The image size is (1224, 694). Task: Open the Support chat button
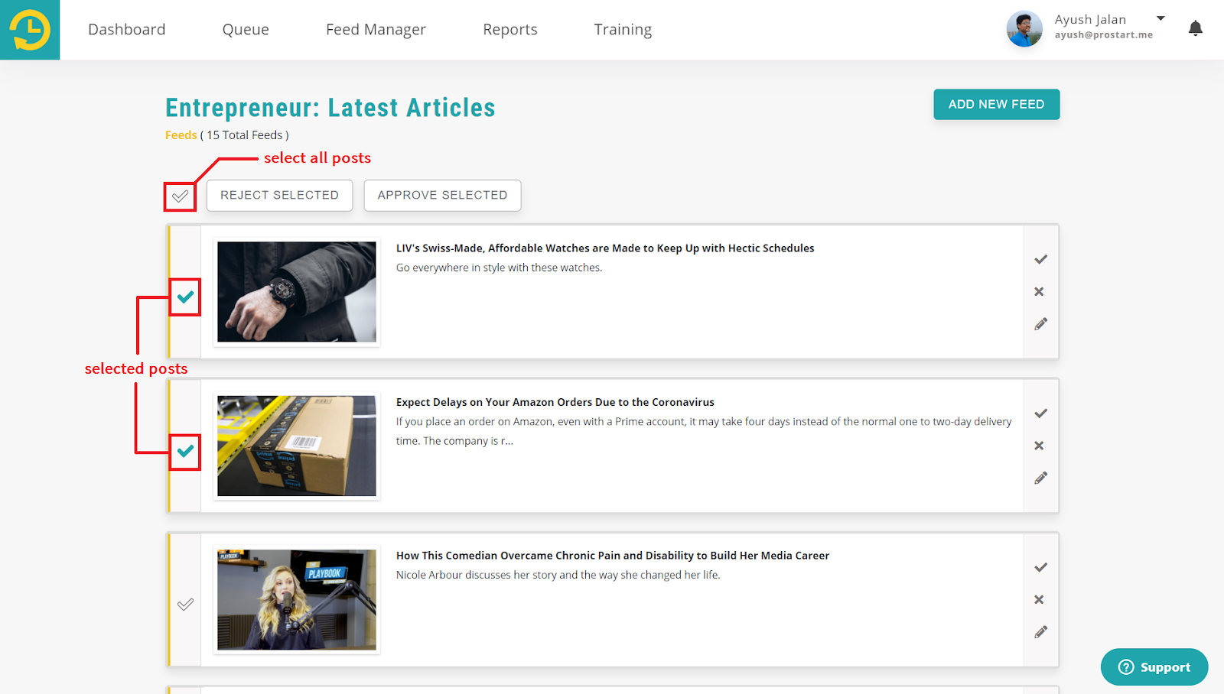[x=1154, y=667]
